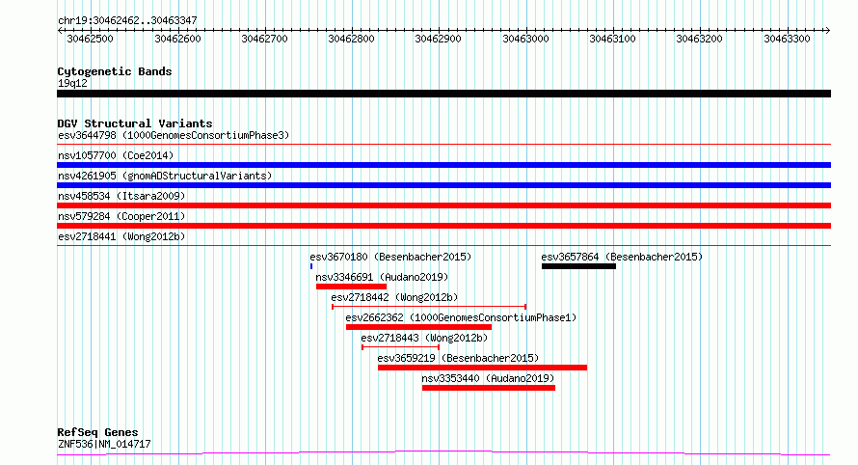Click the chr19:30462462..30463347 region label
Screen dimensions: 858x465
click(127, 21)
